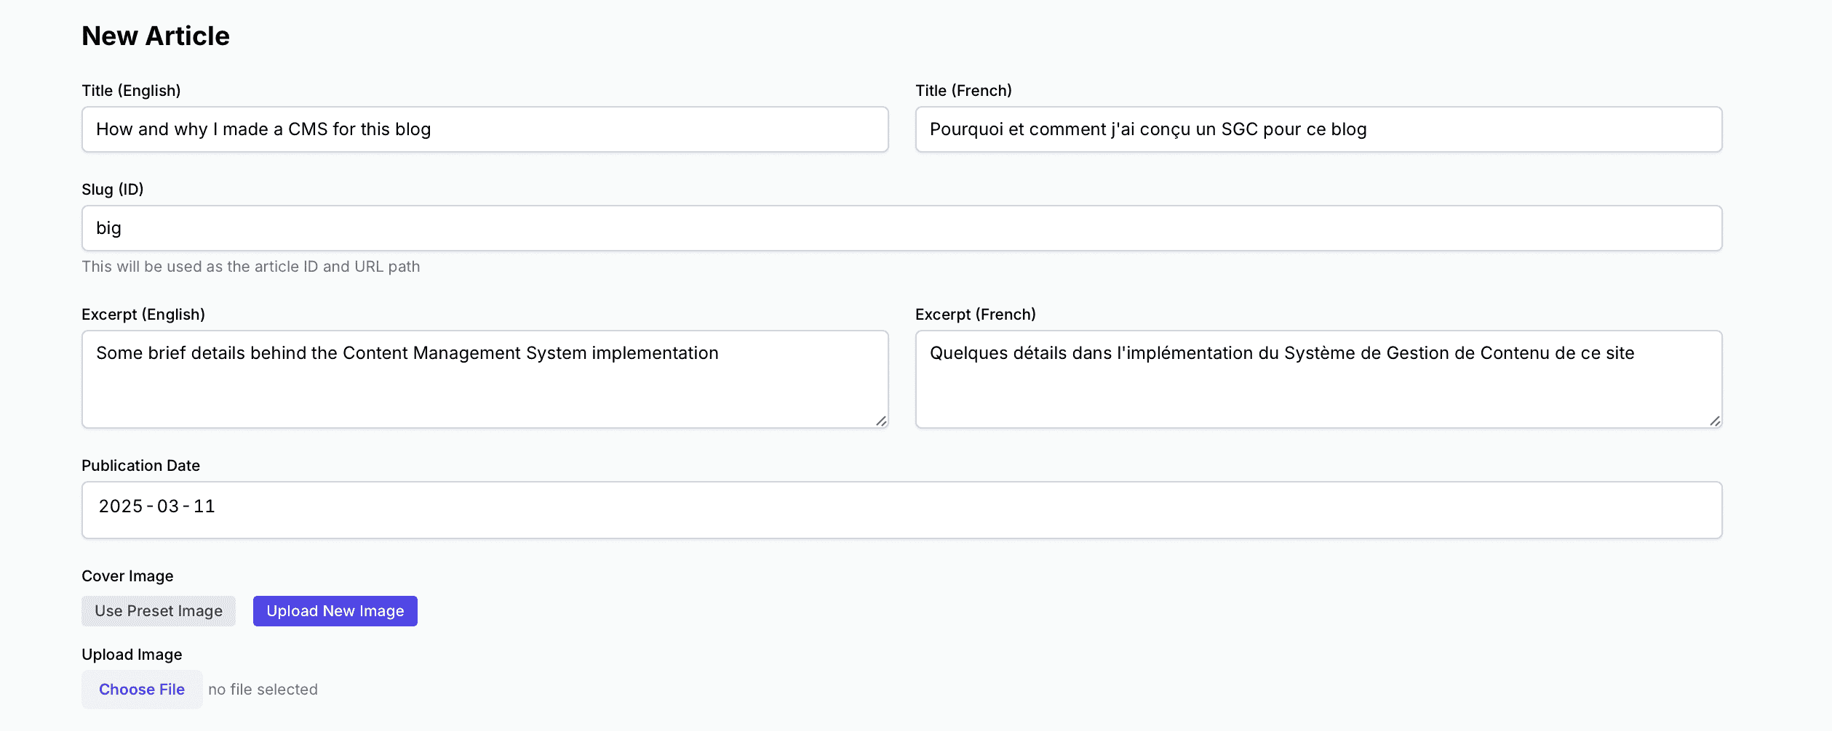Click the 'no file selected' text
This screenshot has height=731, width=1832.
coord(263,690)
